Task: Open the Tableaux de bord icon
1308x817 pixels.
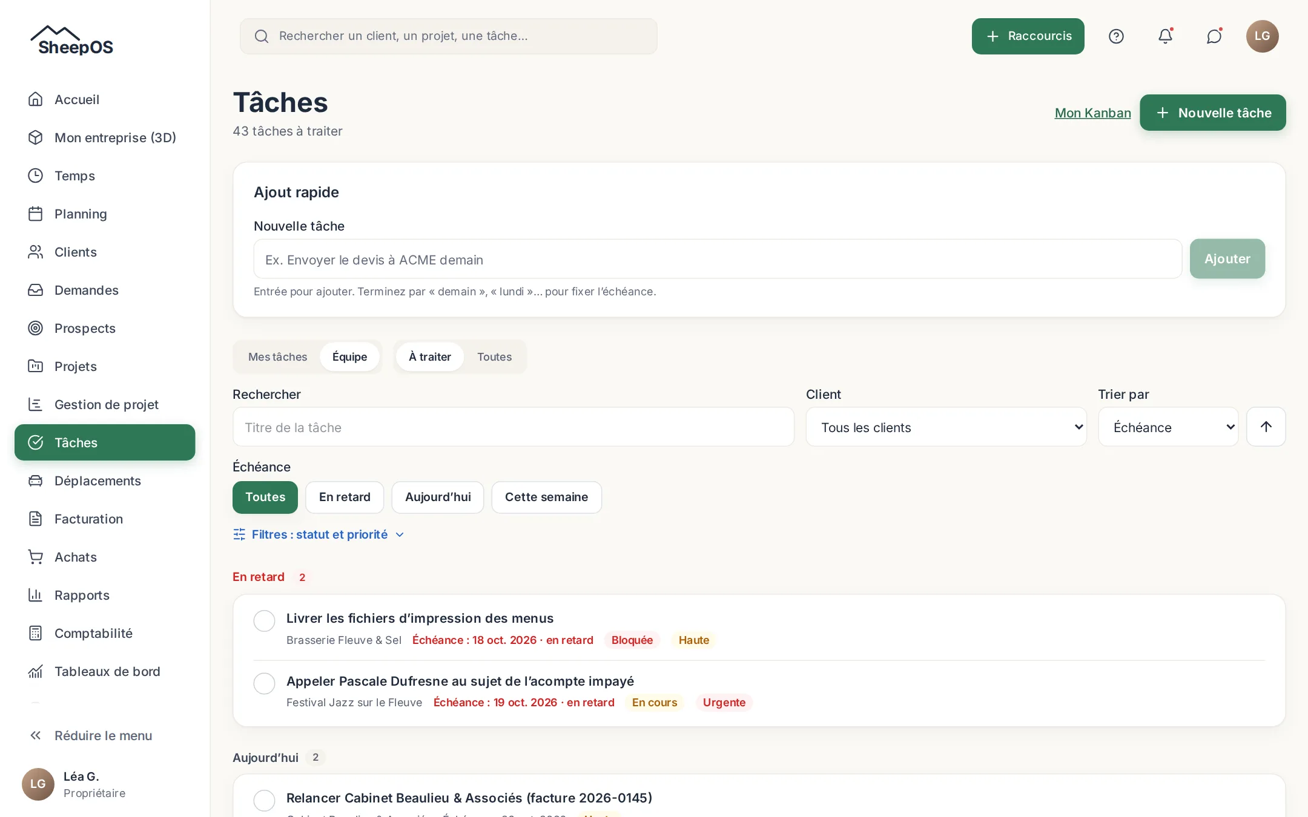Action: [36, 671]
